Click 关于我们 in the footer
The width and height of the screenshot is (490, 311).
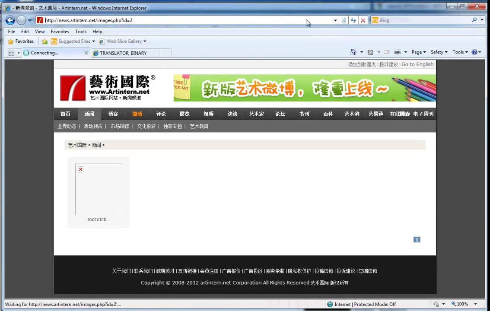pos(121,271)
